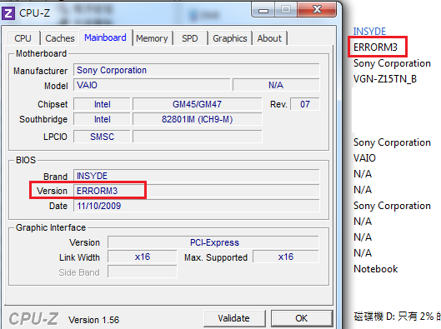Click the 磁碟機 D: low-space text
441x329 pixels.
click(x=397, y=317)
